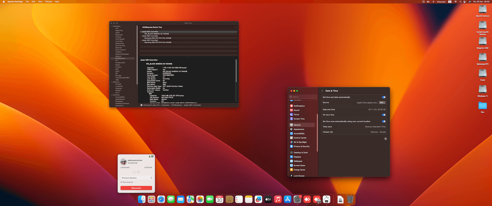Collapse the Hardware tree section
Image resolution: width=492 pixels, height=206 pixels.
pos(112,26)
